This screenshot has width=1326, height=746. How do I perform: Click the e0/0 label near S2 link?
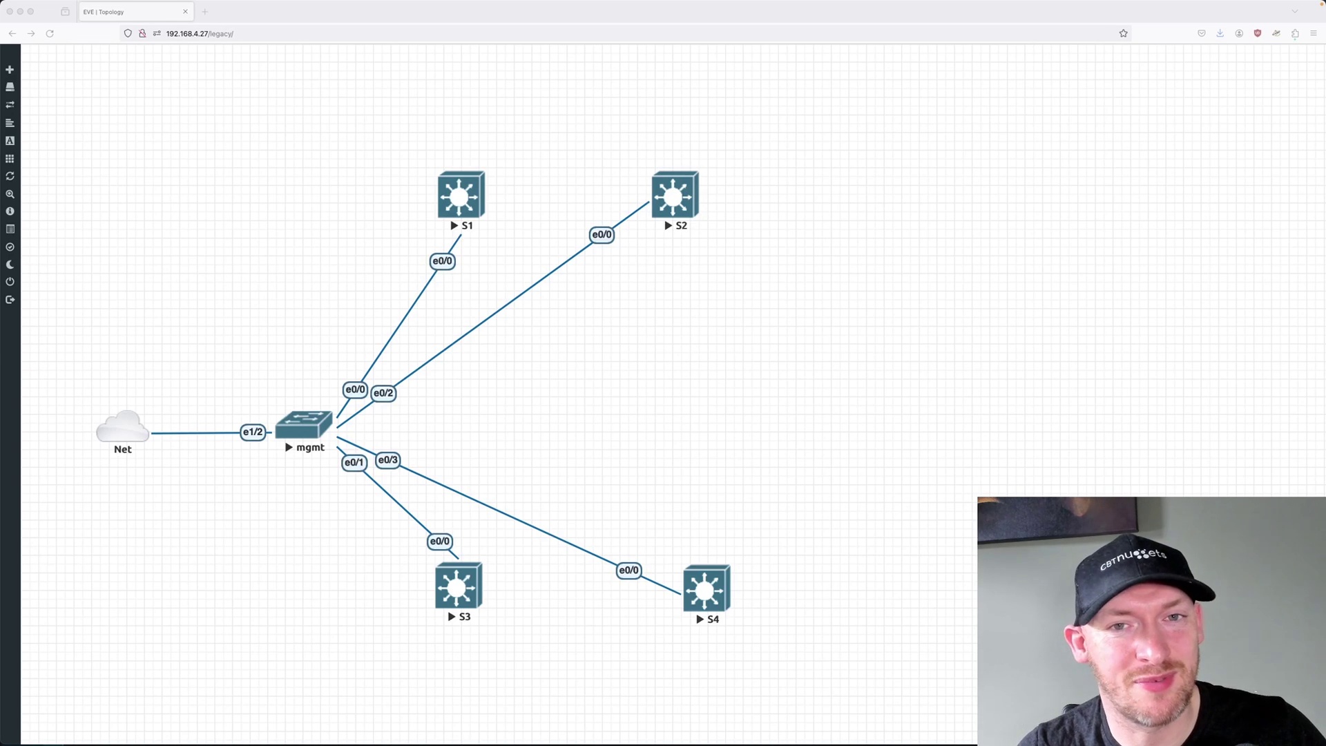tap(601, 234)
